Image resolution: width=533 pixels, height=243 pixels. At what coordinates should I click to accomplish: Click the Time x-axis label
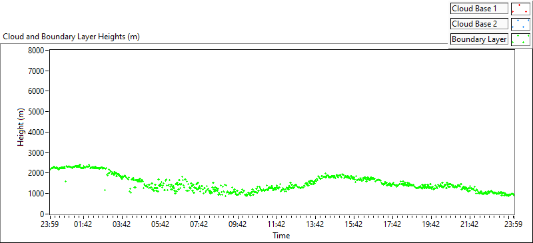click(x=281, y=235)
